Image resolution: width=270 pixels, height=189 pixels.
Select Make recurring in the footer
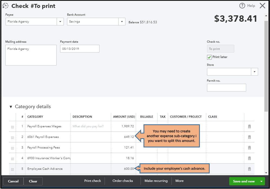point(156,181)
